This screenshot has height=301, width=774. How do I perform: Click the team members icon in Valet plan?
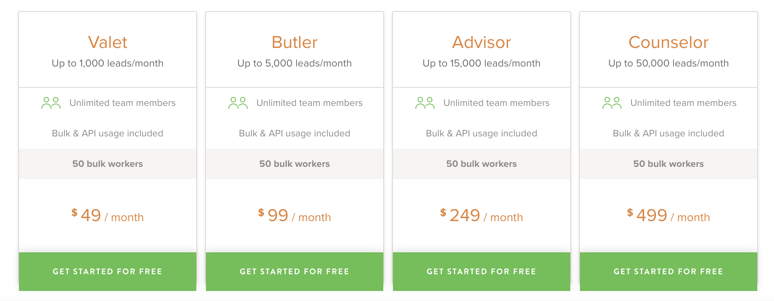(51, 103)
